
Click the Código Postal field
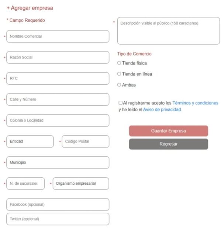85,141
